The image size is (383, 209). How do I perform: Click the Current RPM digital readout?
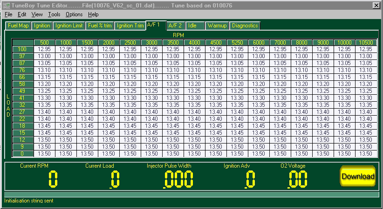(53, 179)
